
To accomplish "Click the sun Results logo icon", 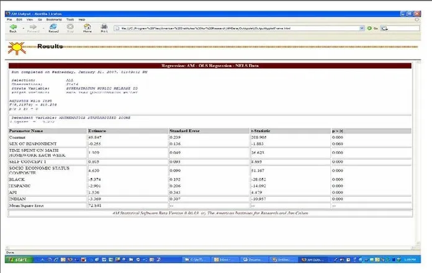I will [x=17, y=48].
